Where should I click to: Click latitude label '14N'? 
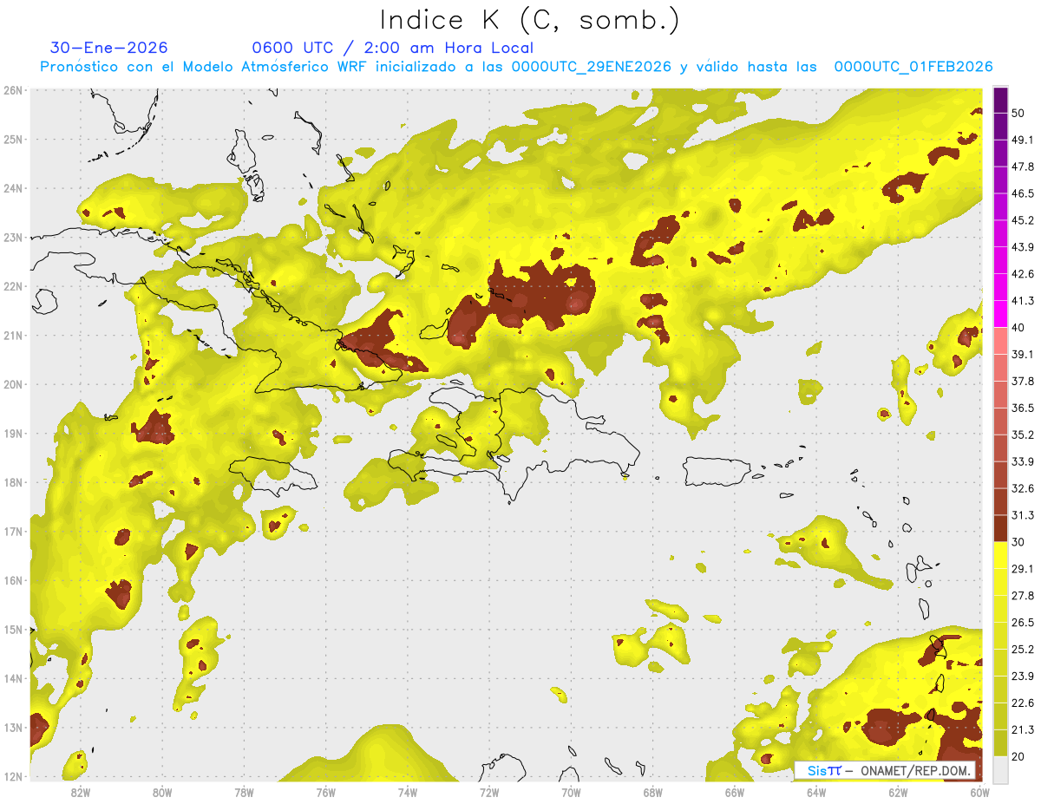click(13, 678)
